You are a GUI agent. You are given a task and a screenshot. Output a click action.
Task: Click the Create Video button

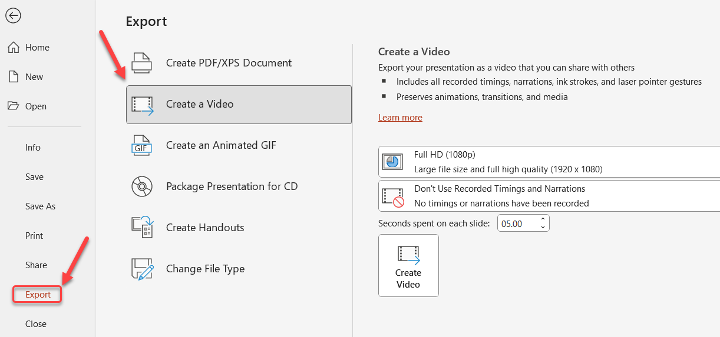tap(408, 266)
